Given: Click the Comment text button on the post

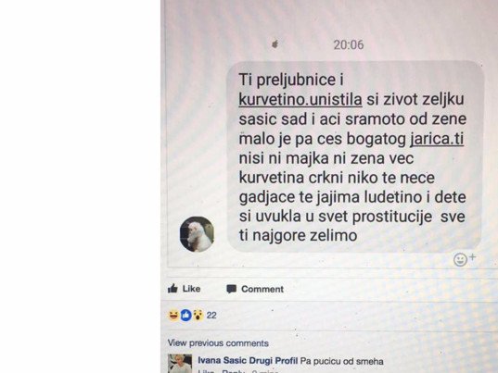Looking at the screenshot, I should pos(262,289).
